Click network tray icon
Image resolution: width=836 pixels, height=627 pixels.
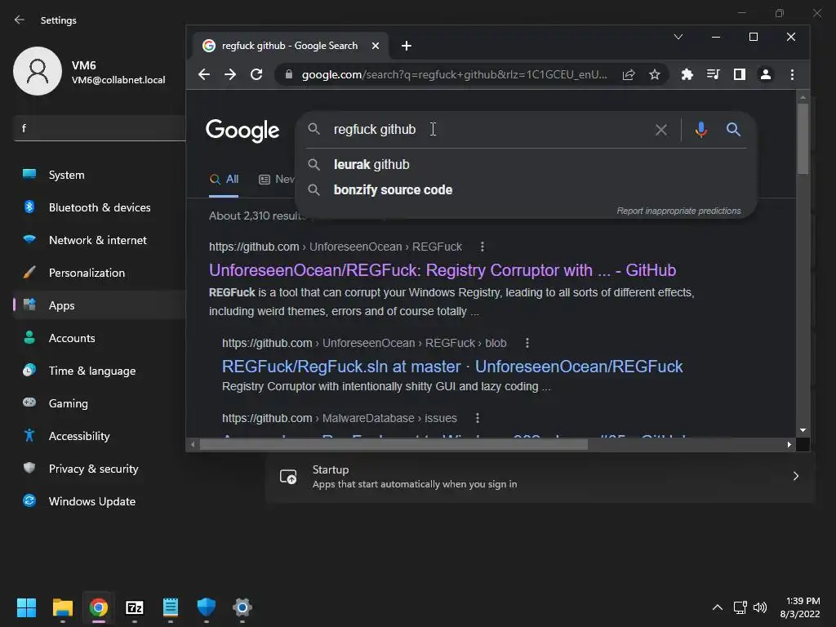click(x=740, y=607)
